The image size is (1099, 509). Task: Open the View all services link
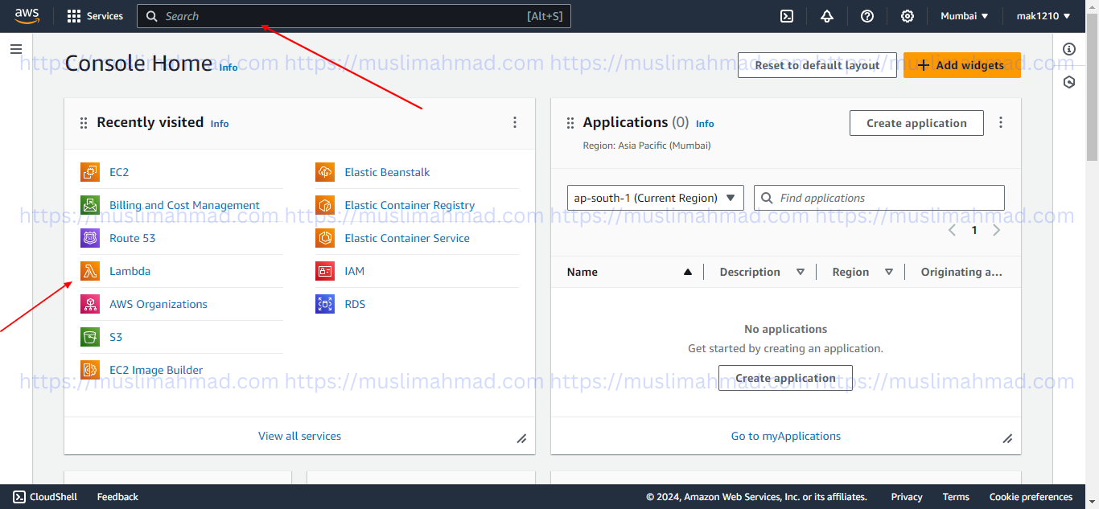point(299,436)
